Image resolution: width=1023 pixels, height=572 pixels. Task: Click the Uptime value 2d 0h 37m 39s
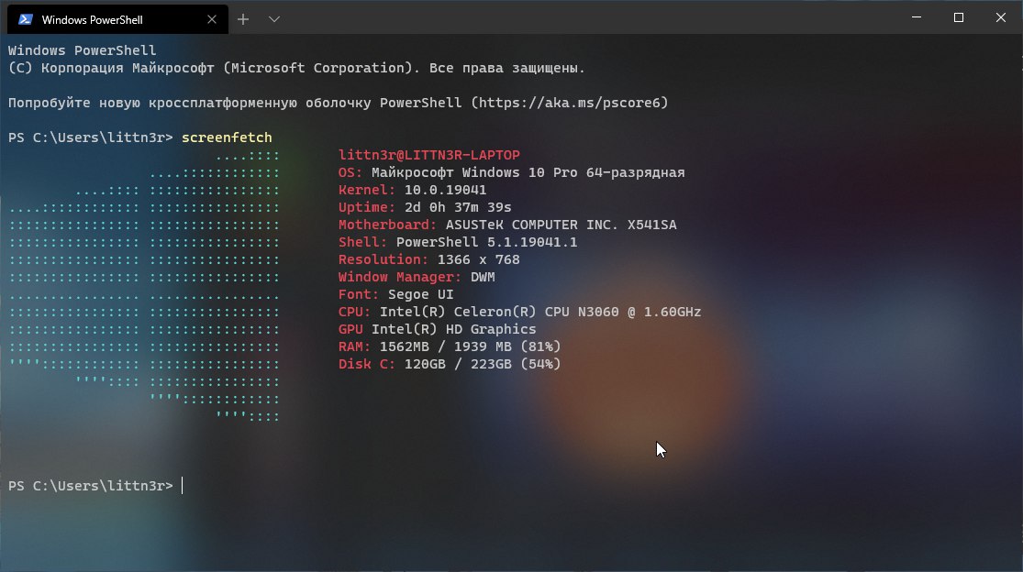(458, 207)
